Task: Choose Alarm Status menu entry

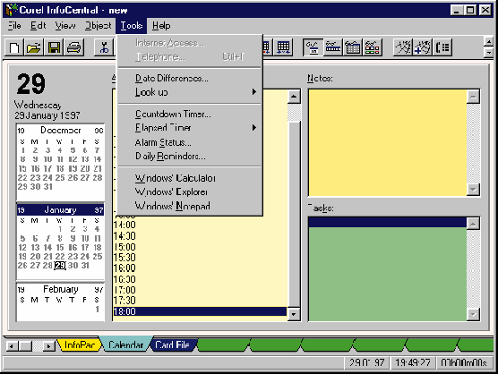Action: pyautogui.click(x=190, y=142)
